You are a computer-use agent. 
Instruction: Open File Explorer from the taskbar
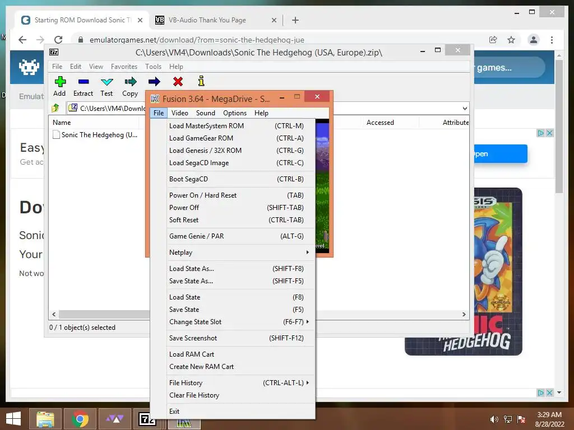(45, 419)
